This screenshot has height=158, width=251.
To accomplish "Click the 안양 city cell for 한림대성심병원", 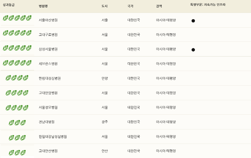I will [104, 78].
